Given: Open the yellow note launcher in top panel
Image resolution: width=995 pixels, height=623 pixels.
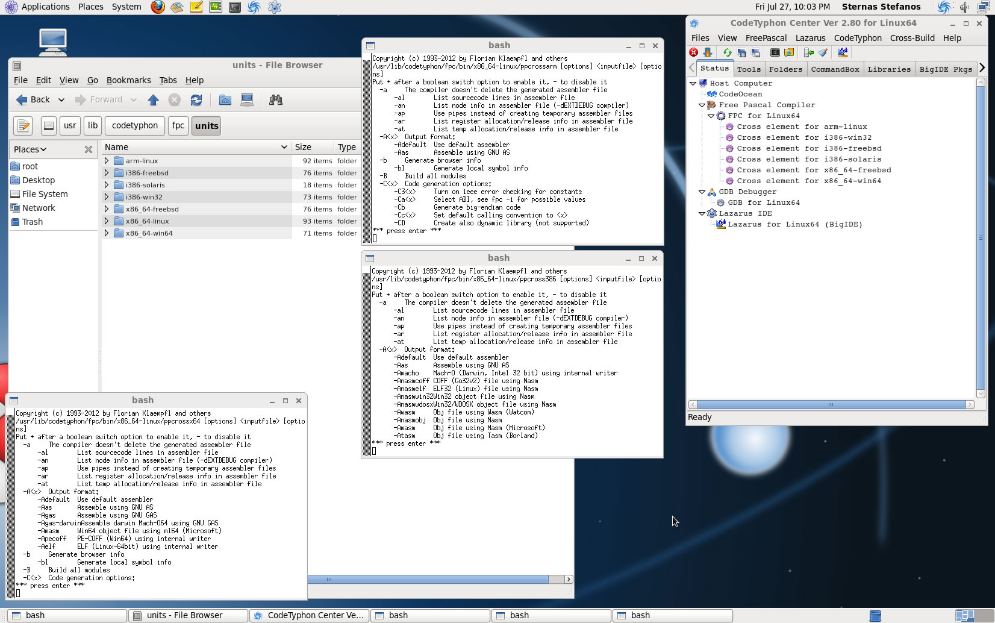Looking at the screenshot, I should point(196,7).
